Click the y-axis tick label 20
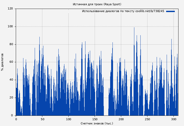Image resolution: width=184 pixels, height=126 pixels. [11, 98]
